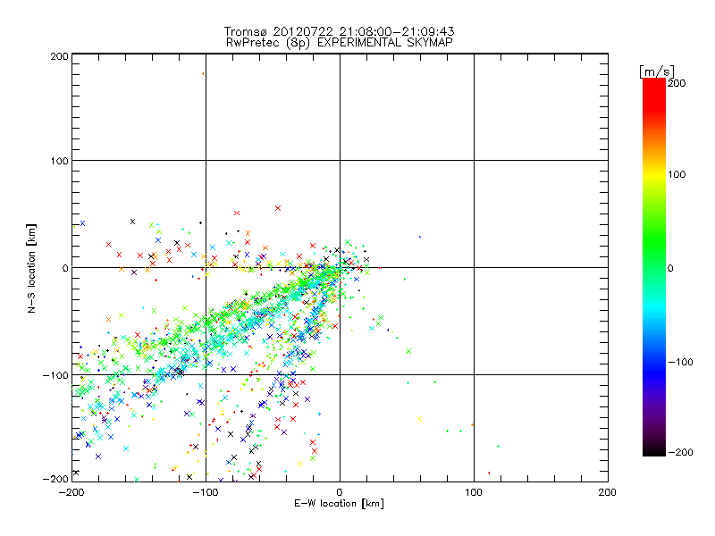The image size is (715, 536).
Task: Click the velocity color bar
Action: click(654, 267)
